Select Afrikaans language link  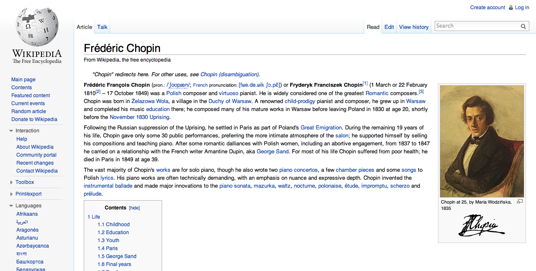tap(27, 214)
